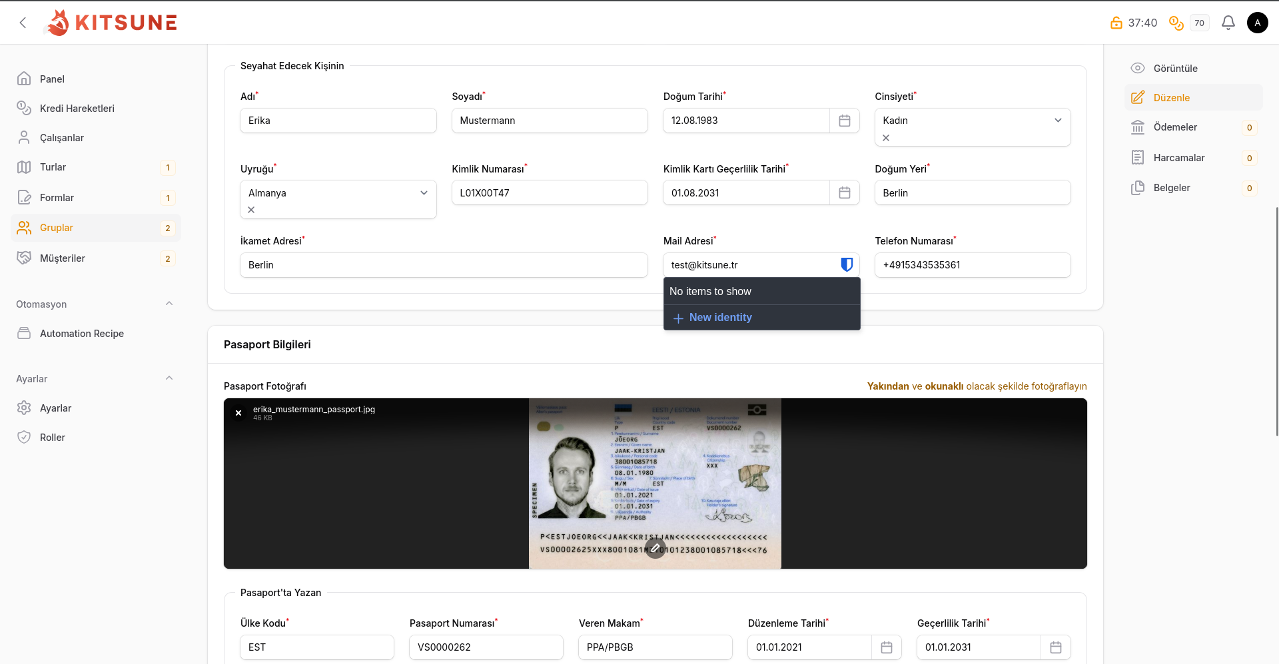Click the İkamet Adresi field
The height and width of the screenshot is (664, 1279).
pos(444,265)
